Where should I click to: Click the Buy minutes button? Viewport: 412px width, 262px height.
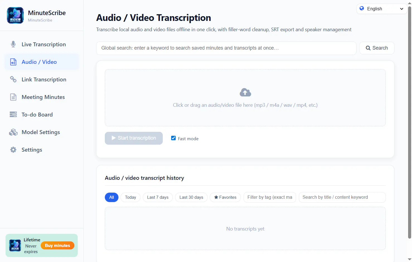click(x=57, y=246)
